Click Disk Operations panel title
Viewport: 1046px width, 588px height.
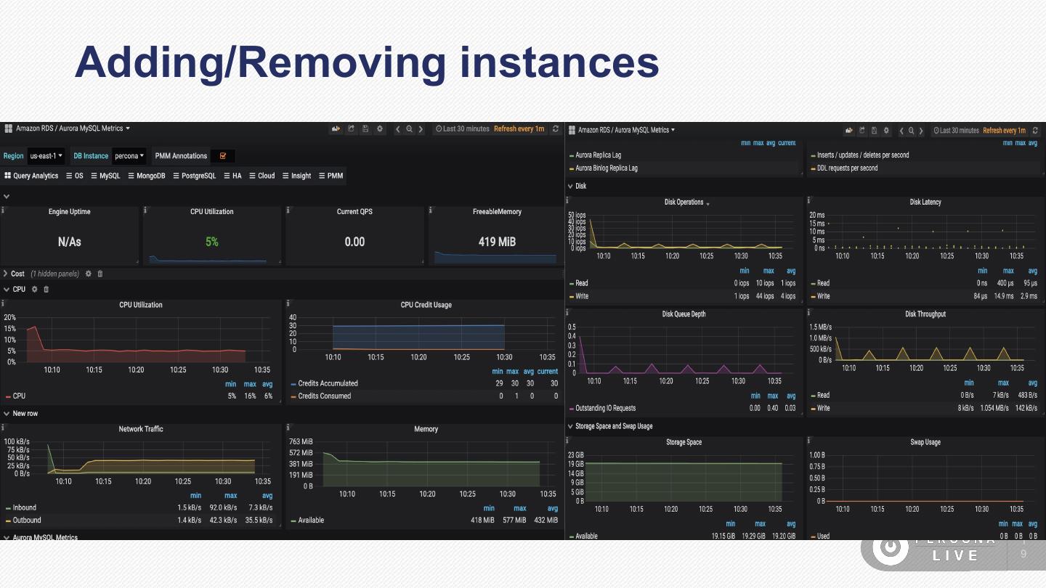tap(684, 203)
